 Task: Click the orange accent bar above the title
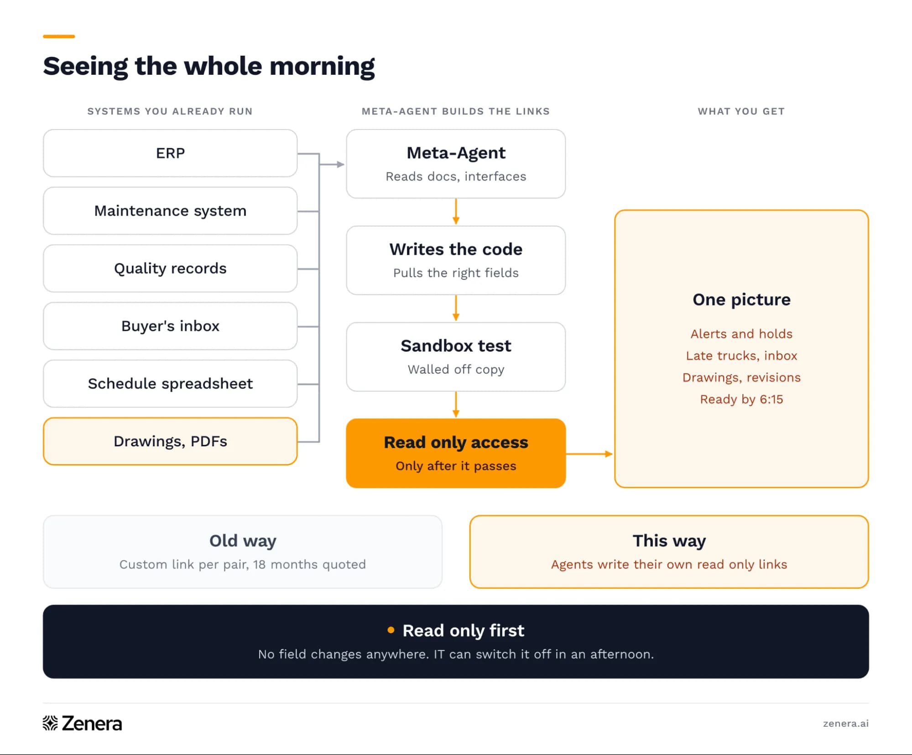59,36
